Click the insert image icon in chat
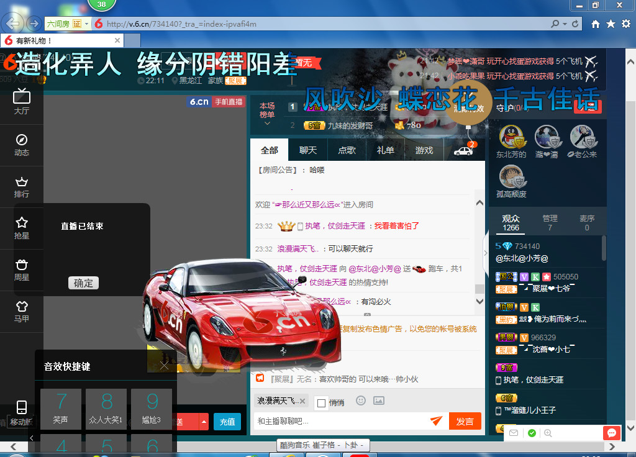Screen dimensions: 636x457 click(x=379, y=401)
